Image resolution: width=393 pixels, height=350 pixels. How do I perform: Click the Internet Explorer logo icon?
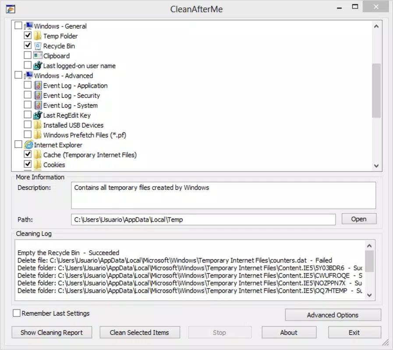[x=28, y=145]
